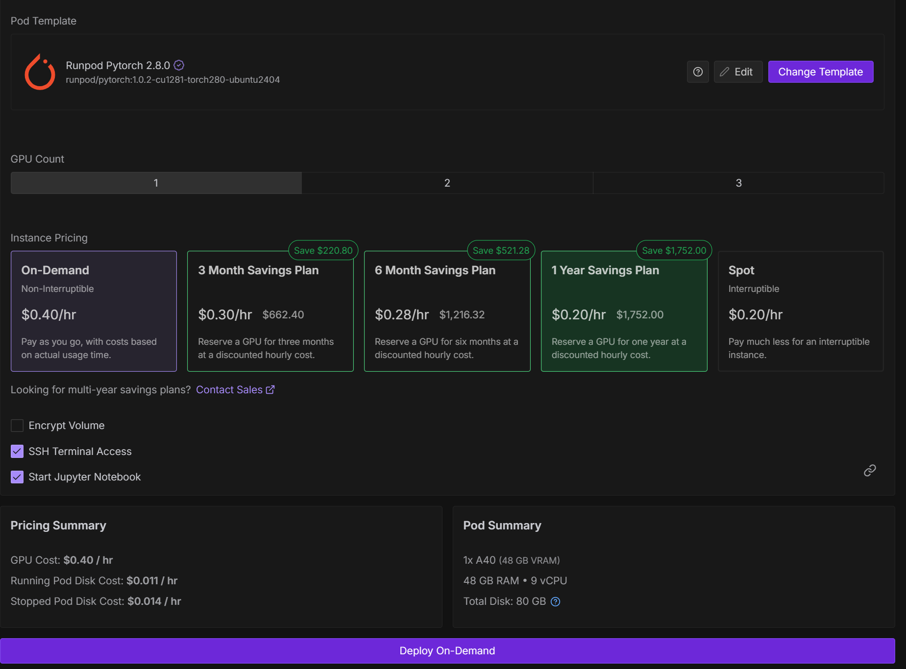Open template help question-mark icon

pyautogui.click(x=698, y=72)
